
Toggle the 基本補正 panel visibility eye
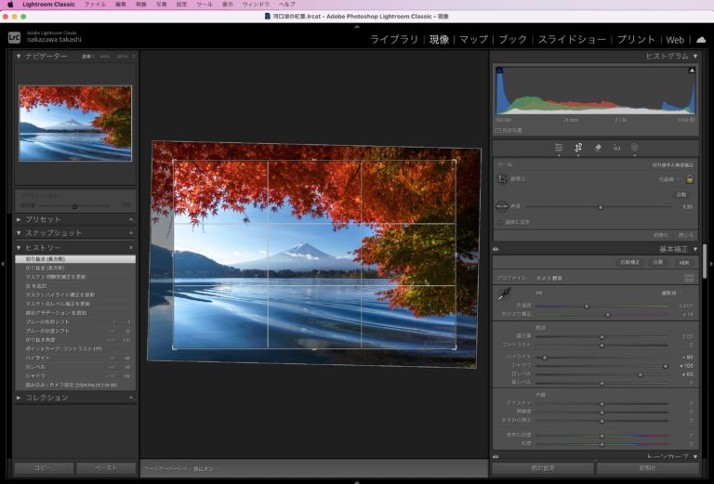click(496, 249)
